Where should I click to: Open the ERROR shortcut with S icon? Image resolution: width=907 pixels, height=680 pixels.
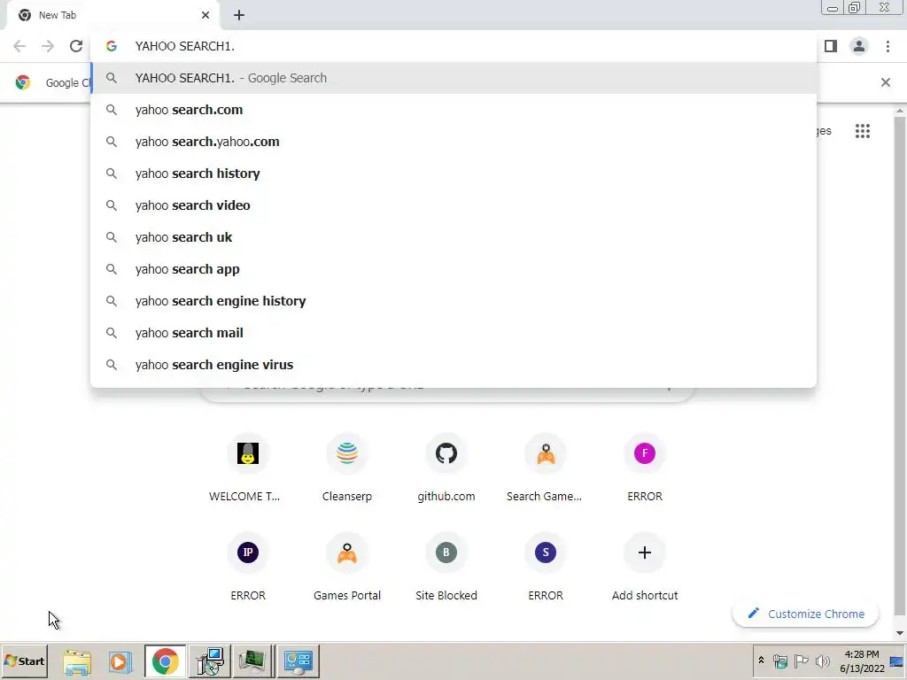coord(546,568)
